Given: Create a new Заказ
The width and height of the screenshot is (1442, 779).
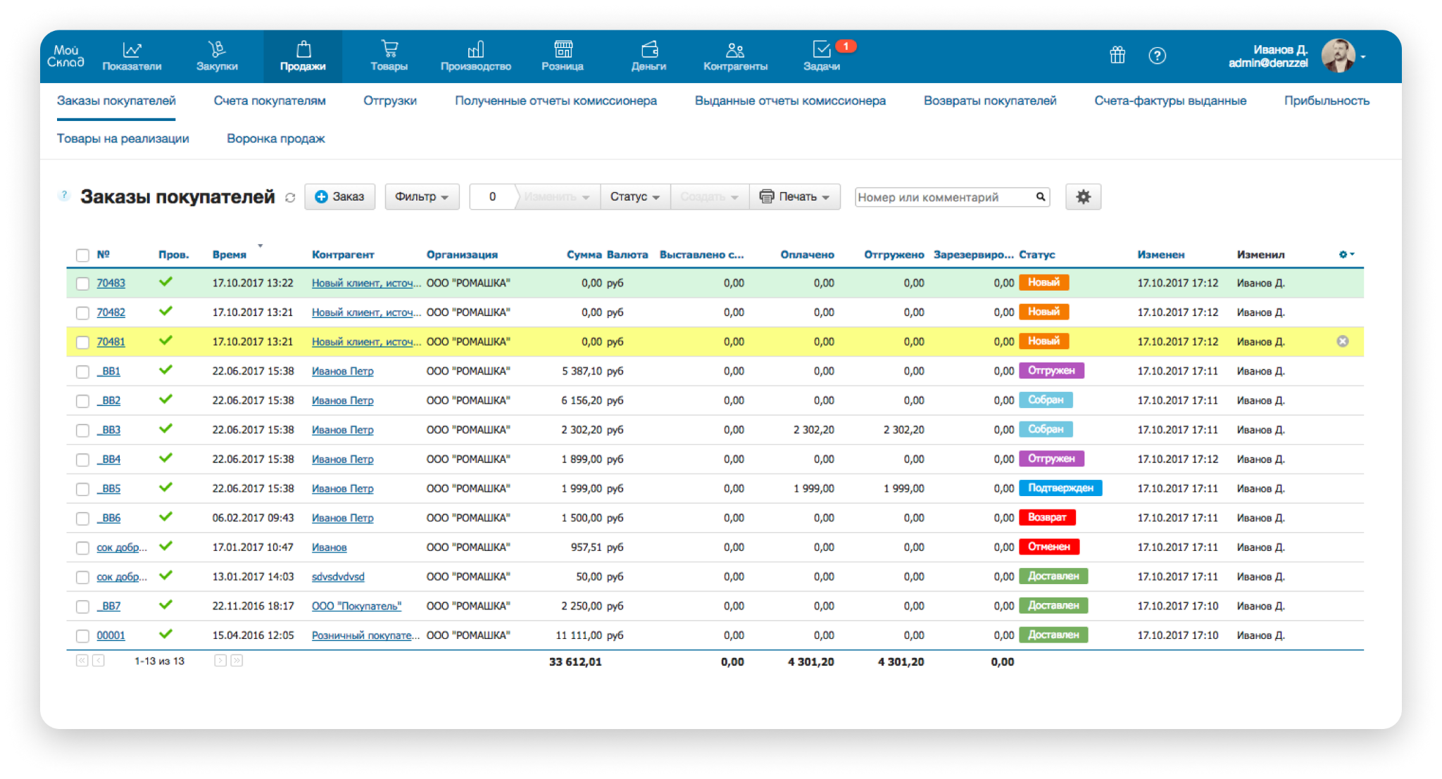Looking at the screenshot, I should click(339, 197).
